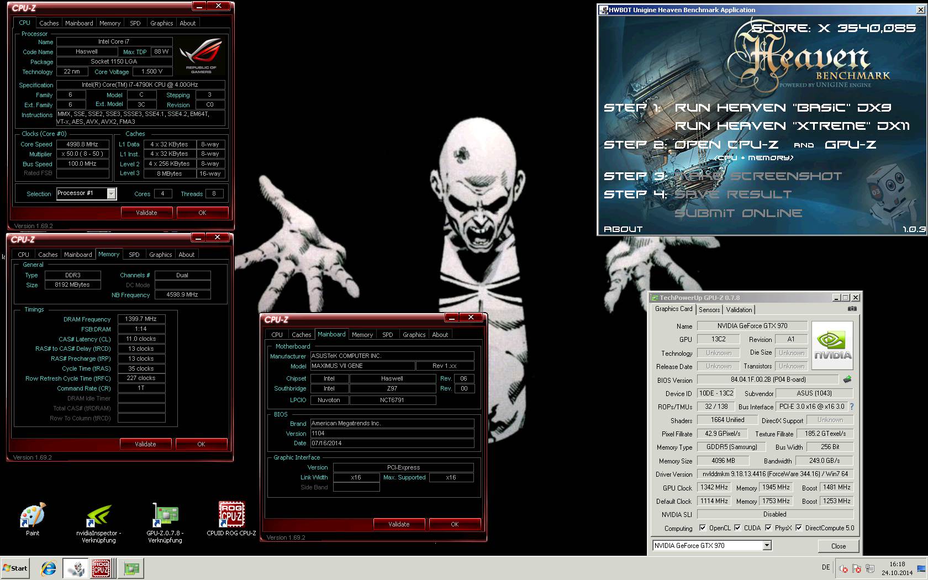
Task: Open the Processor #1 selection dropdown
Action: click(112, 193)
